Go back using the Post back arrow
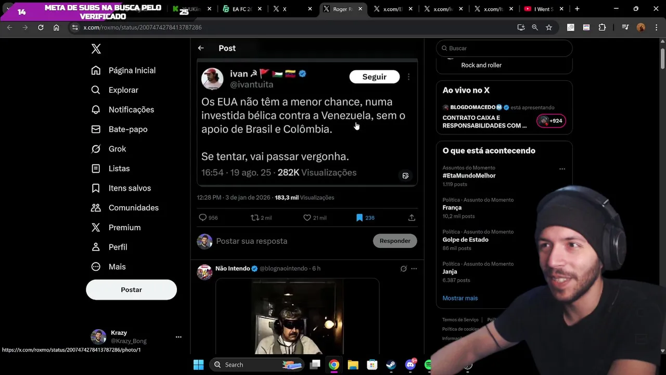The width and height of the screenshot is (666, 375). click(201, 48)
